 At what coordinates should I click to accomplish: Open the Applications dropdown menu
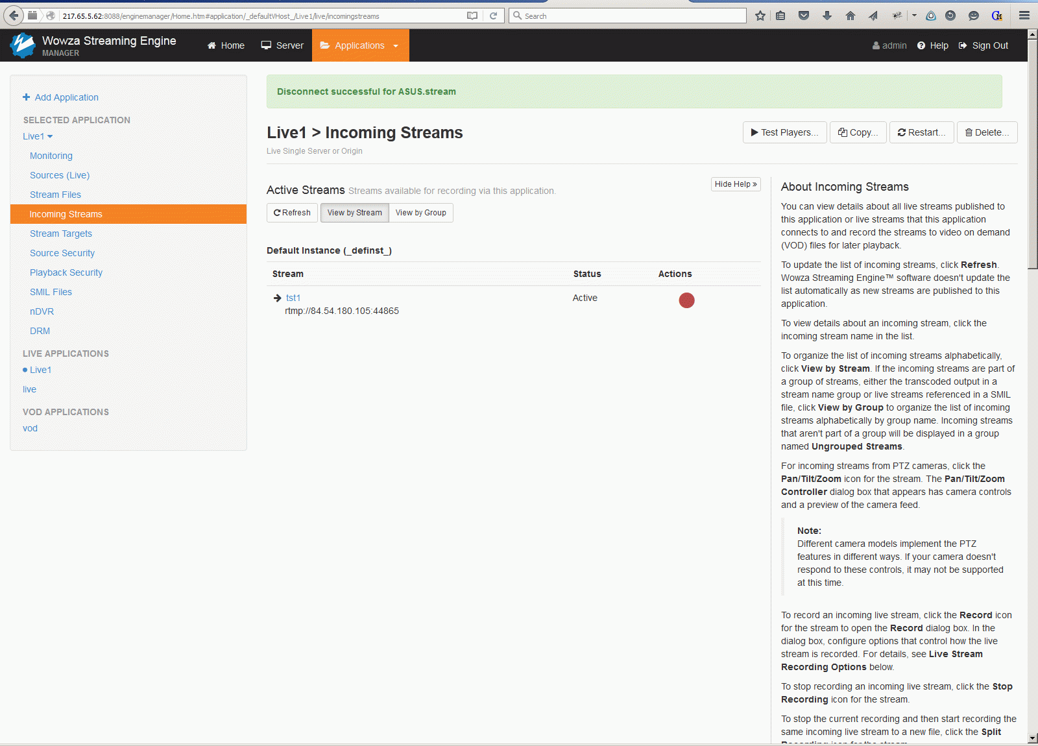point(361,45)
